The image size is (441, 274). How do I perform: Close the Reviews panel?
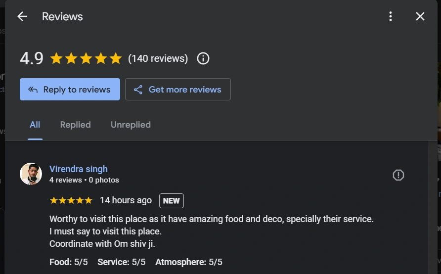tap(420, 16)
